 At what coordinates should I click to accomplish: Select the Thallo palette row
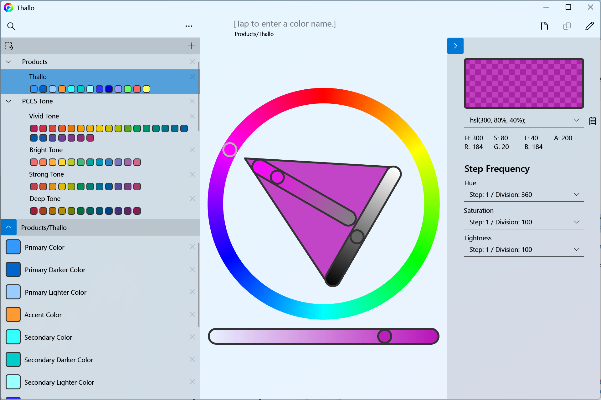tap(100, 82)
